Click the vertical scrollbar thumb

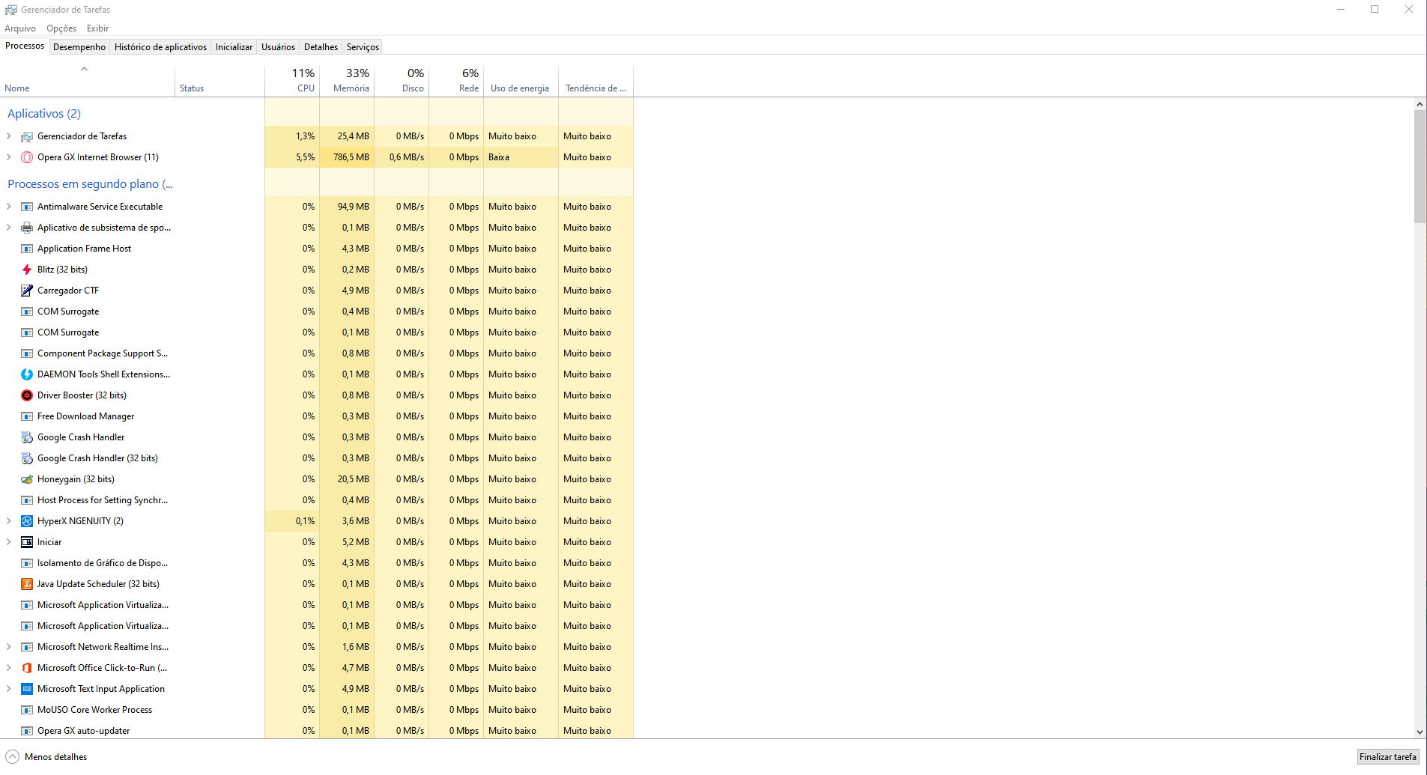pos(1420,167)
